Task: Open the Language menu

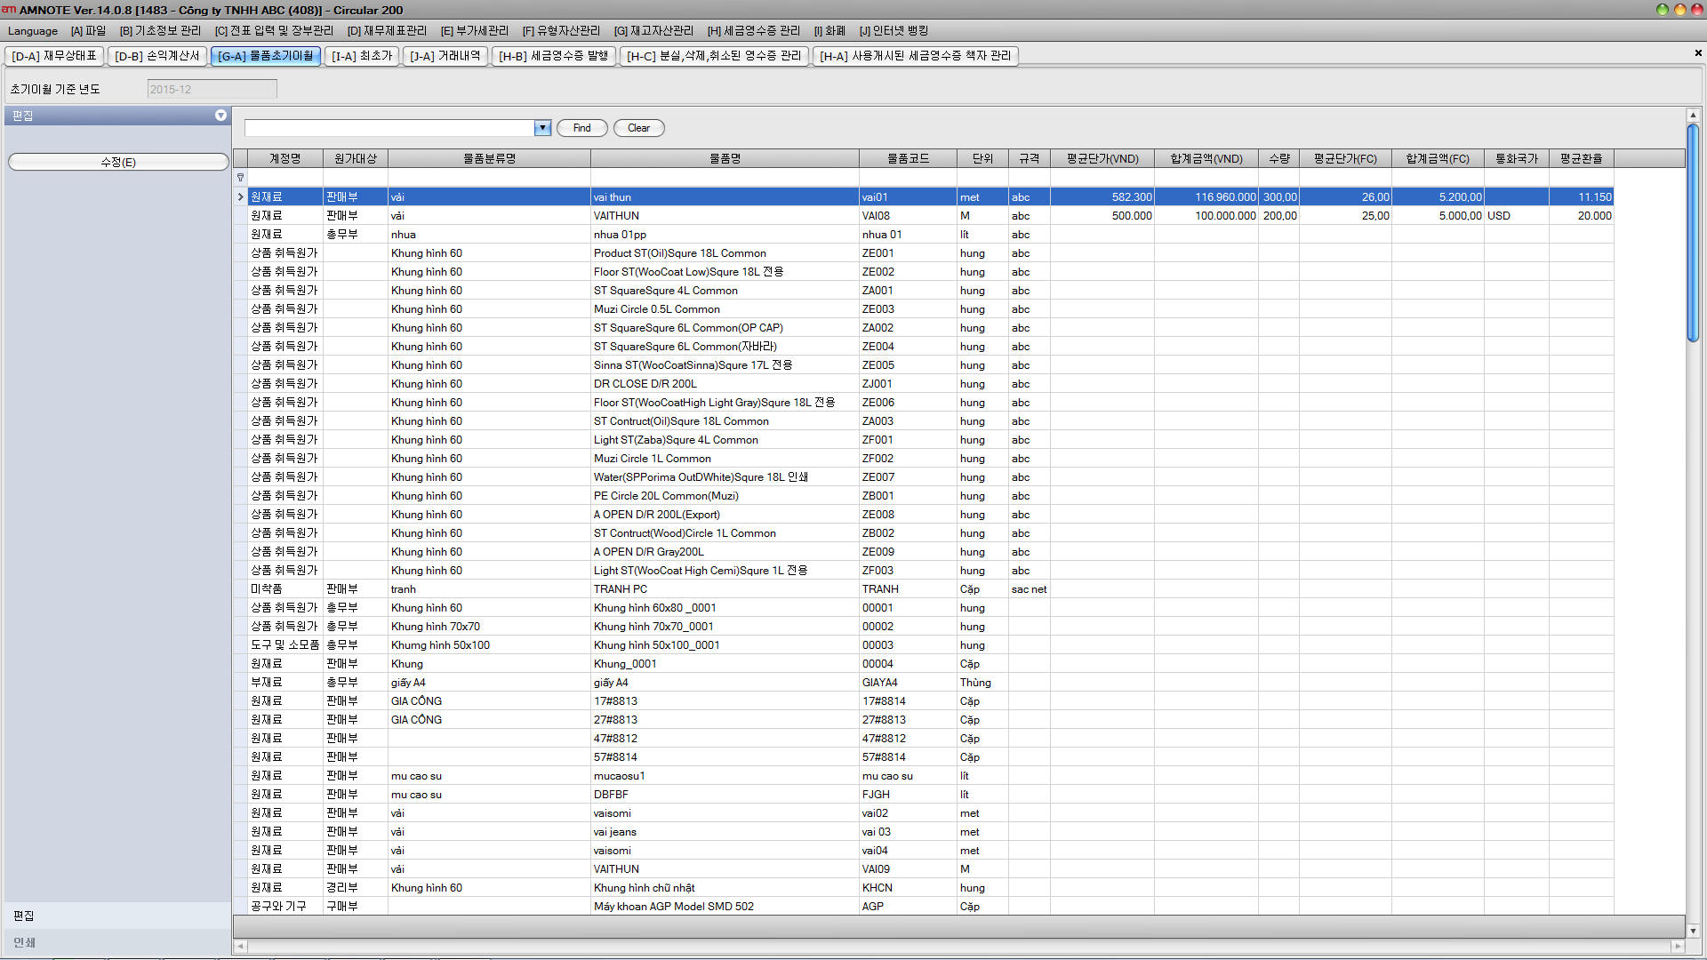Action: point(33,31)
